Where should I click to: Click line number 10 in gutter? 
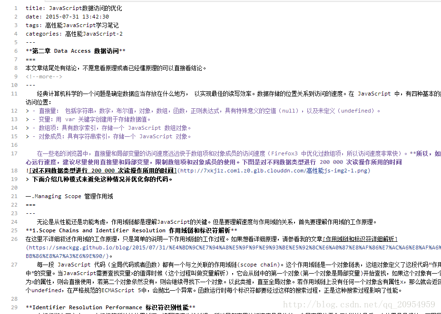click(x=14, y=85)
